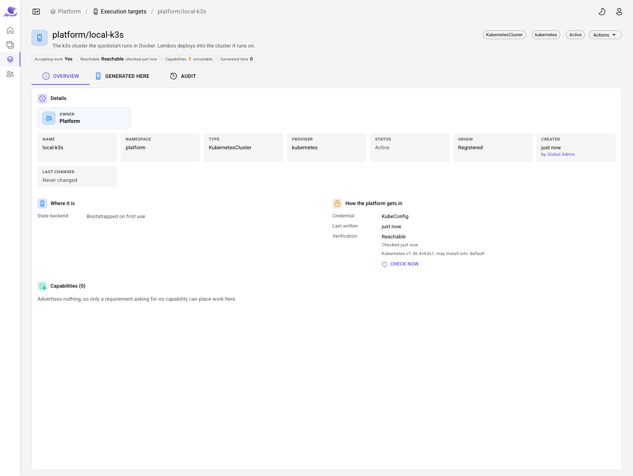The image size is (633, 476).
Task: Open the Global Admin link
Action: pyautogui.click(x=561, y=154)
